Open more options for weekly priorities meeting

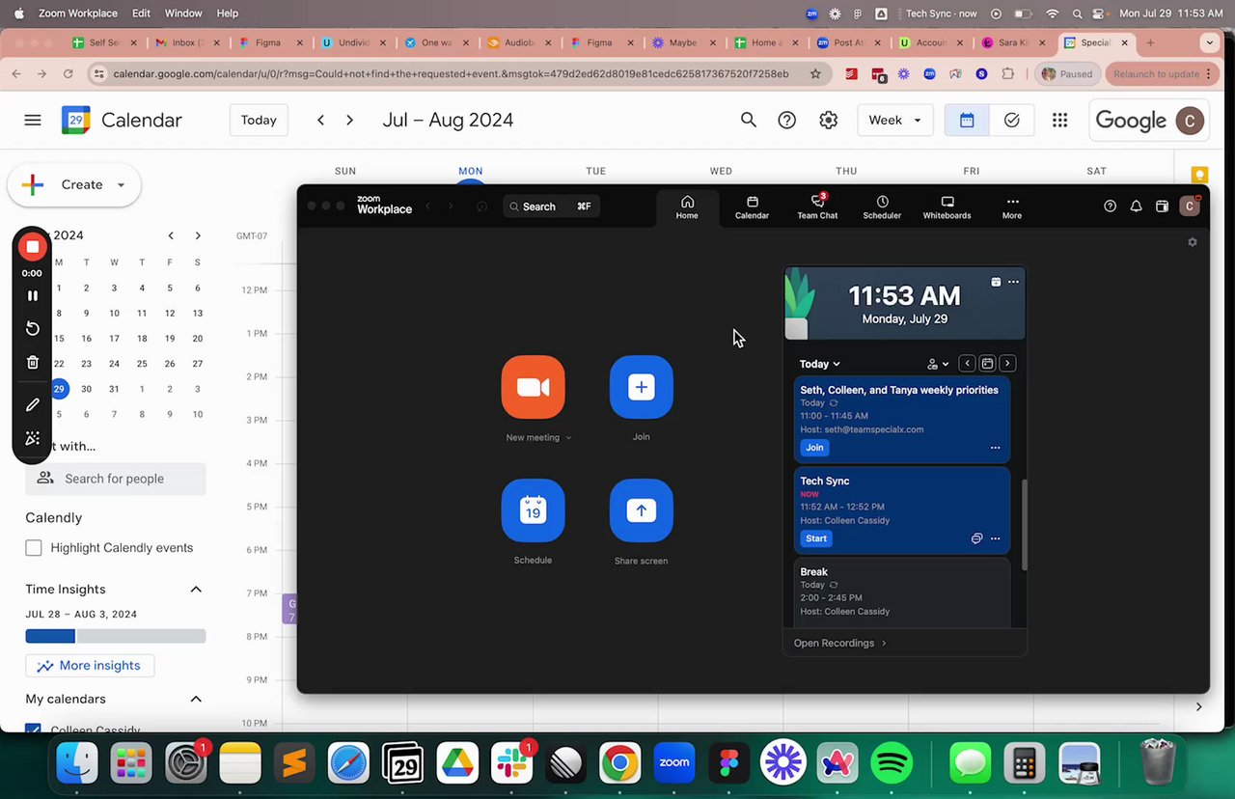[x=995, y=448]
